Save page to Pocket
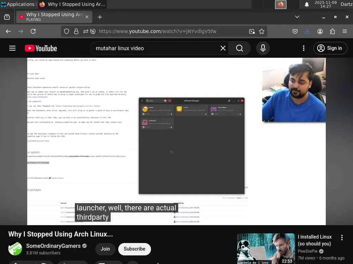 (295, 31)
